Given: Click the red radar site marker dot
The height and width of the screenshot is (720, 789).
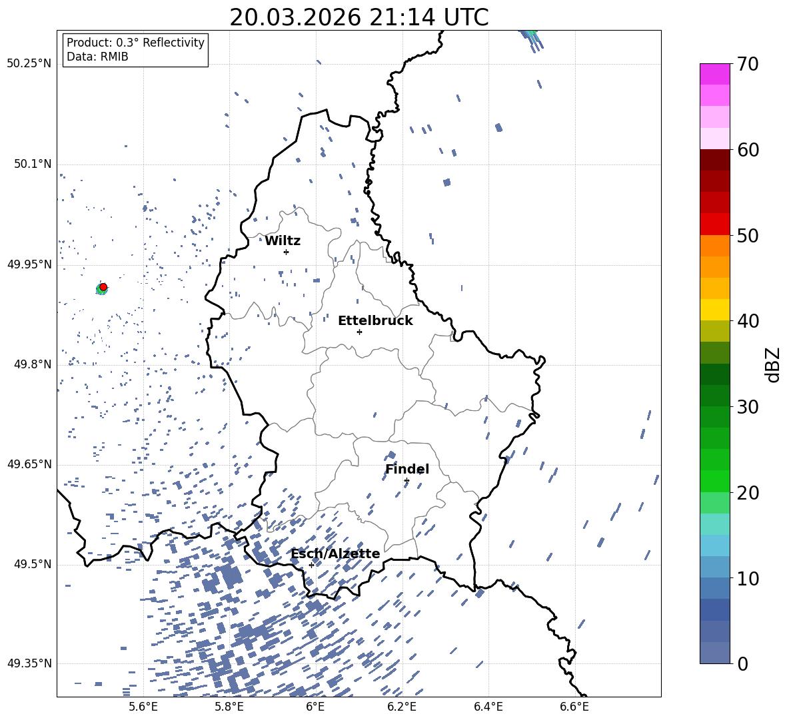Looking at the screenshot, I should 103,287.
